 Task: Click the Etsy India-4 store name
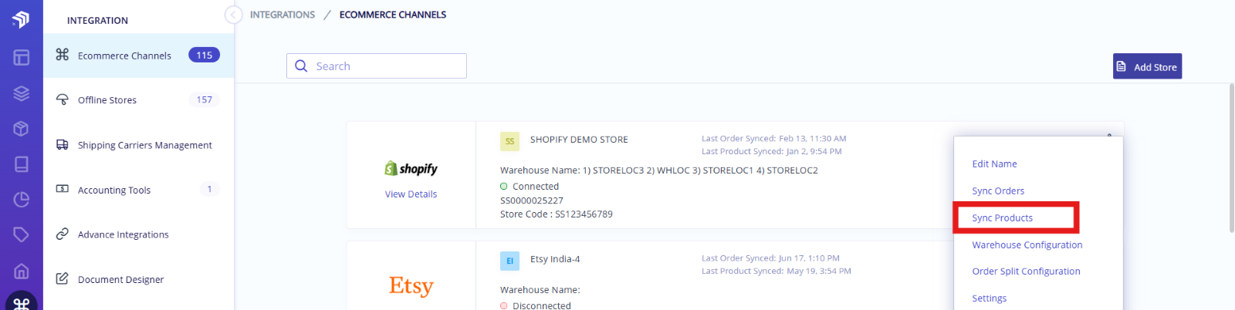click(x=555, y=259)
